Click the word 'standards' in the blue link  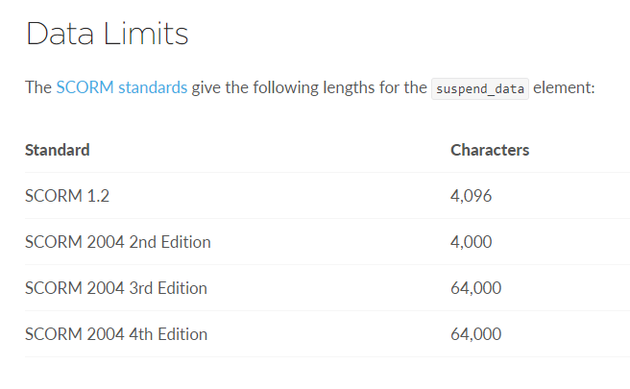click(153, 87)
